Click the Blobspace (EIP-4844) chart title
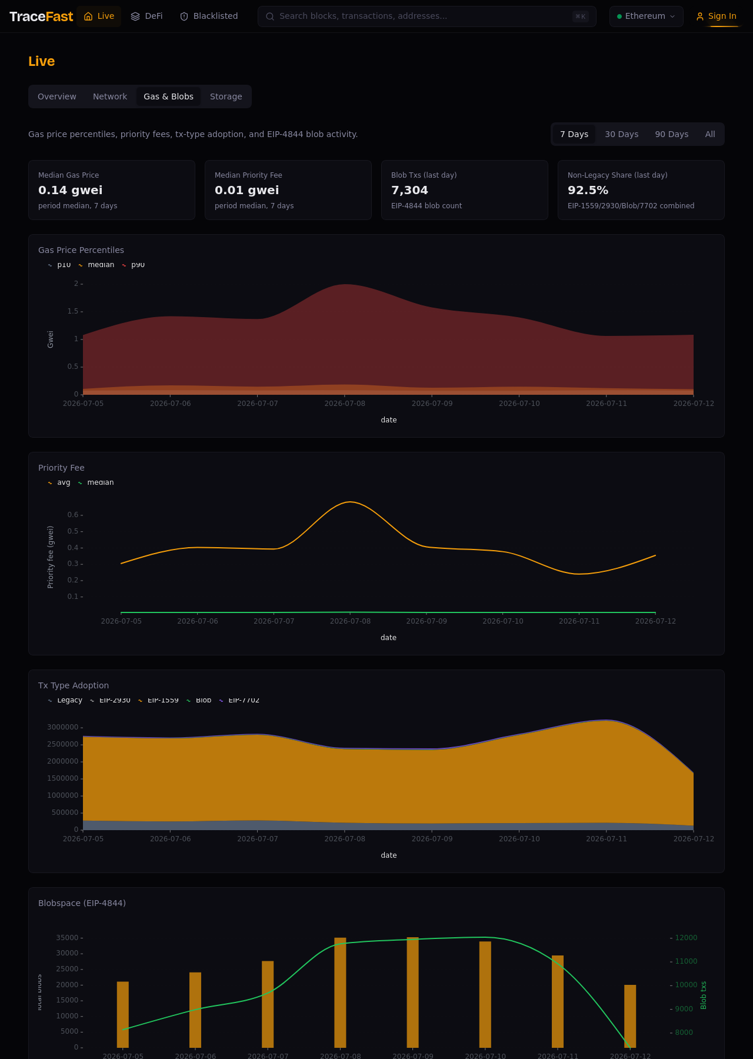Image resolution: width=753 pixels, height=1059 pixels. 82,903
